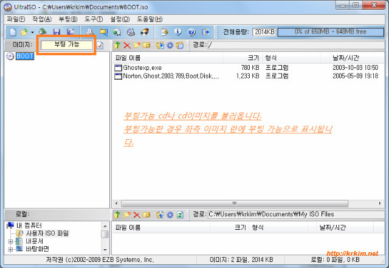Select 사용자 ISO 파일 in local tree

pos(47,233)
